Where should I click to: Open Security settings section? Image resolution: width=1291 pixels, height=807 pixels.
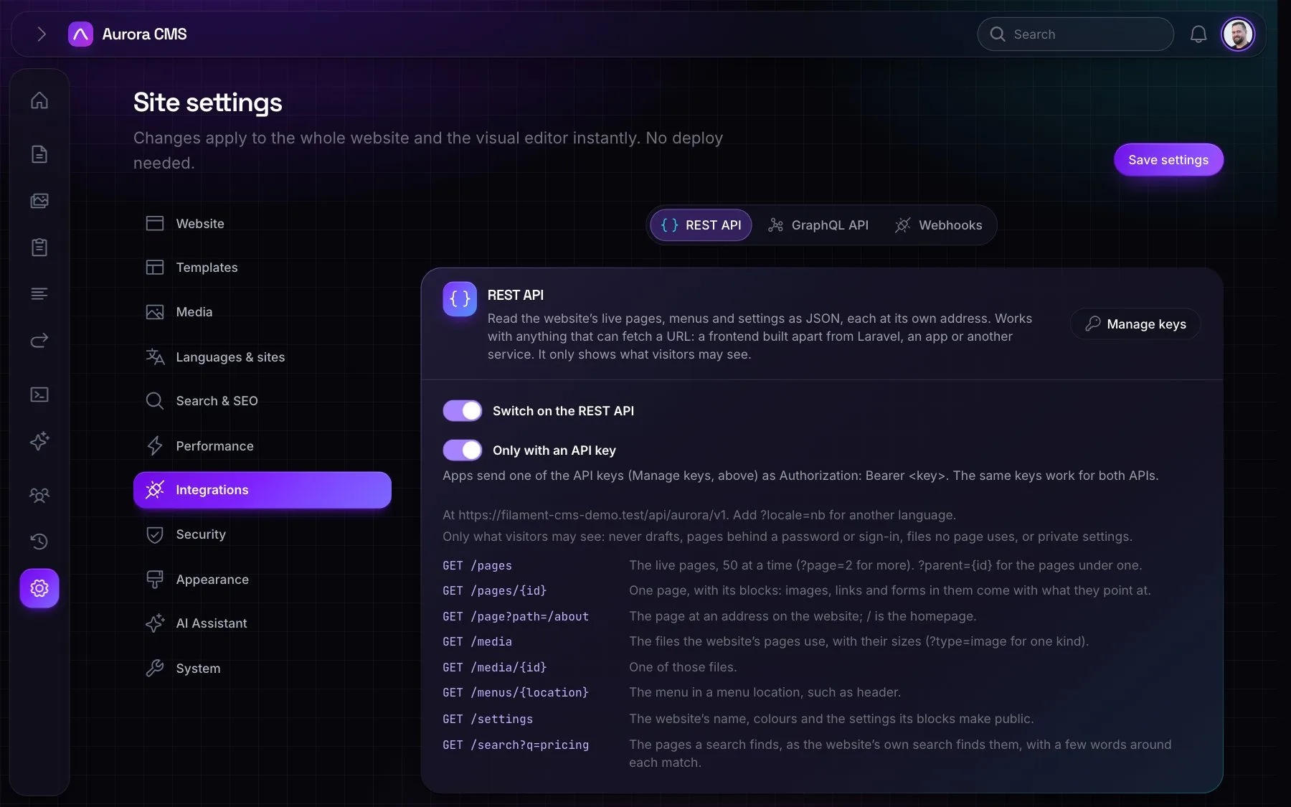click(x=263, y=534)
